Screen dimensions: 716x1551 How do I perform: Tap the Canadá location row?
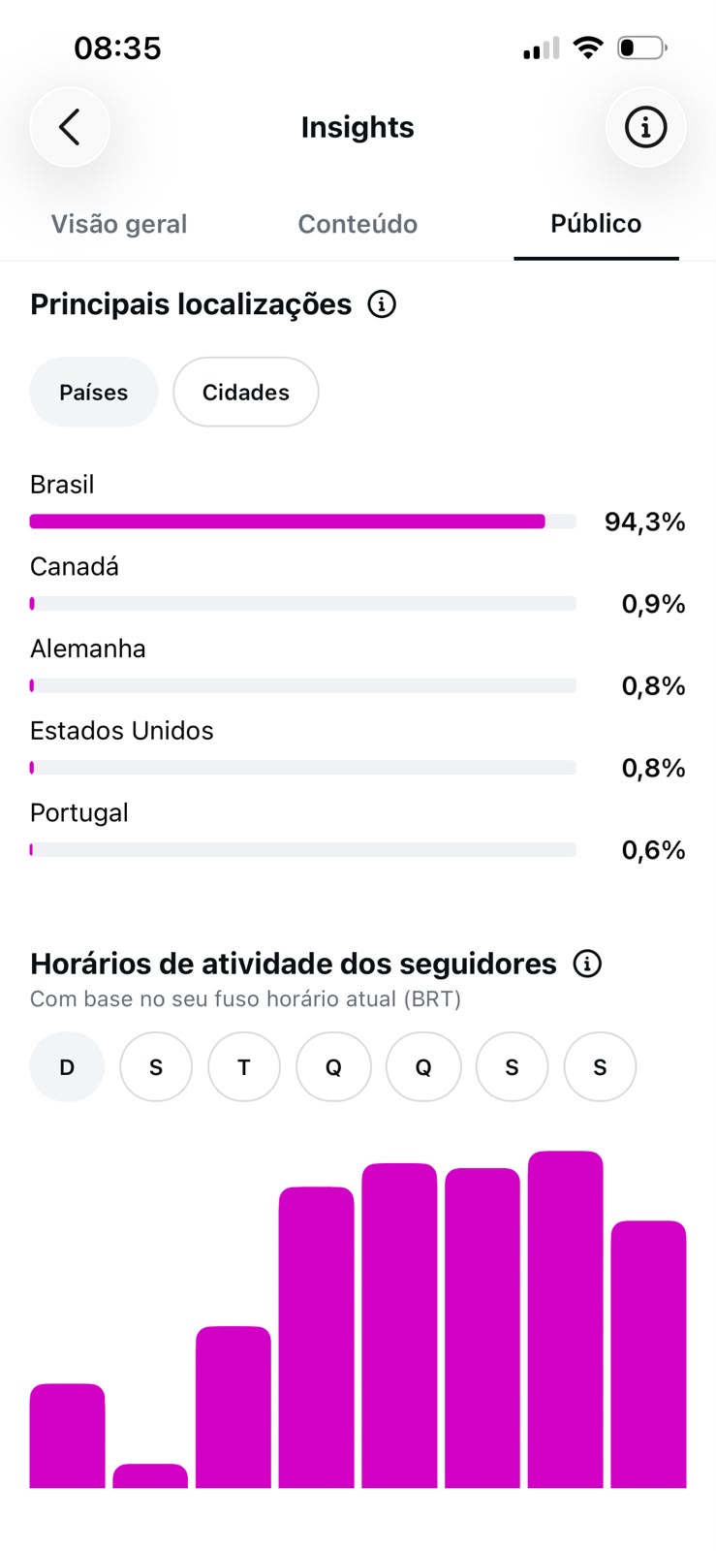(358, 586)
